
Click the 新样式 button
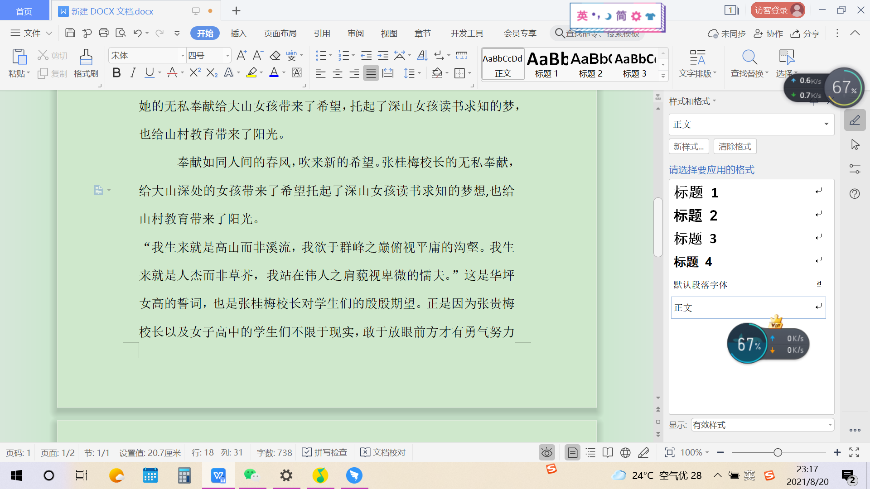[688, 146]
